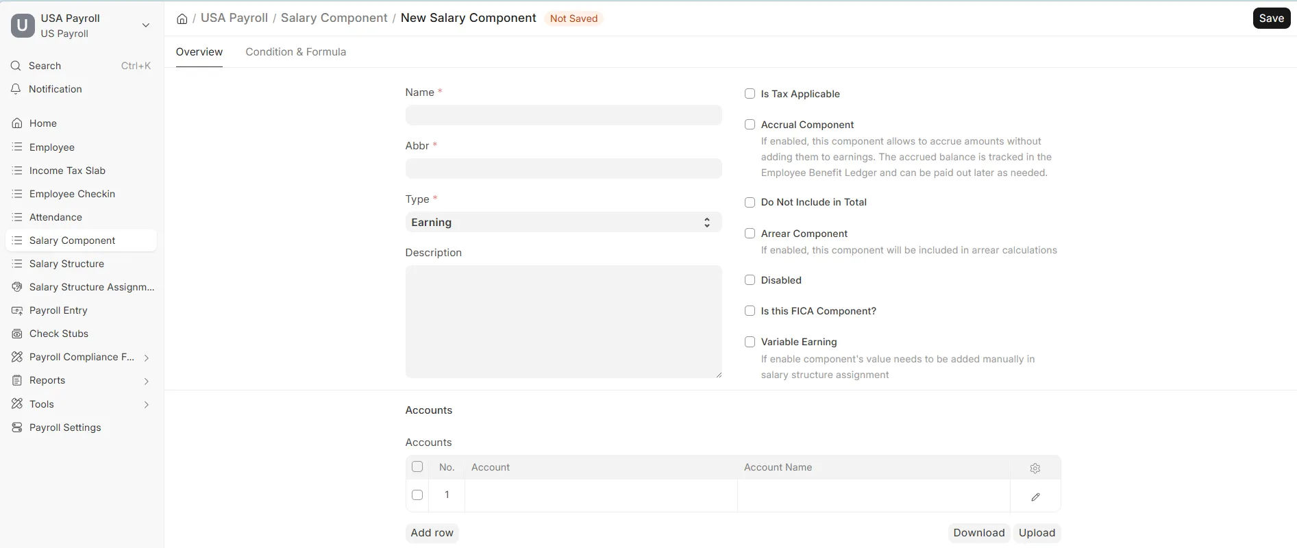Open Check Stubs in the sidebar
1297x548 pixels.
[x=81, y=334]
